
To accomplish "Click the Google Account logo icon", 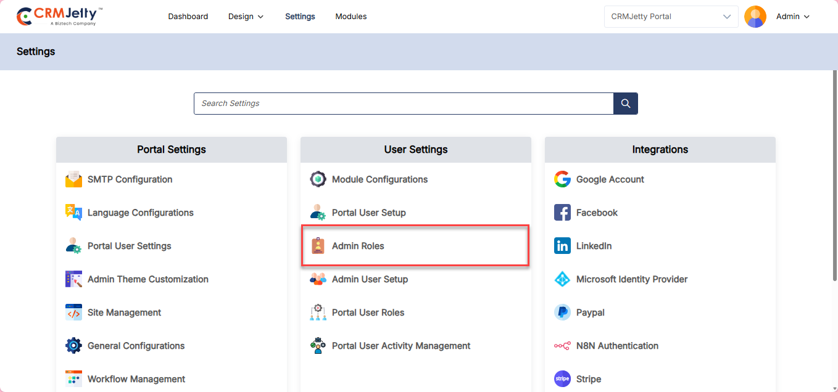I will pyautogui.click(x=562, y=179).
